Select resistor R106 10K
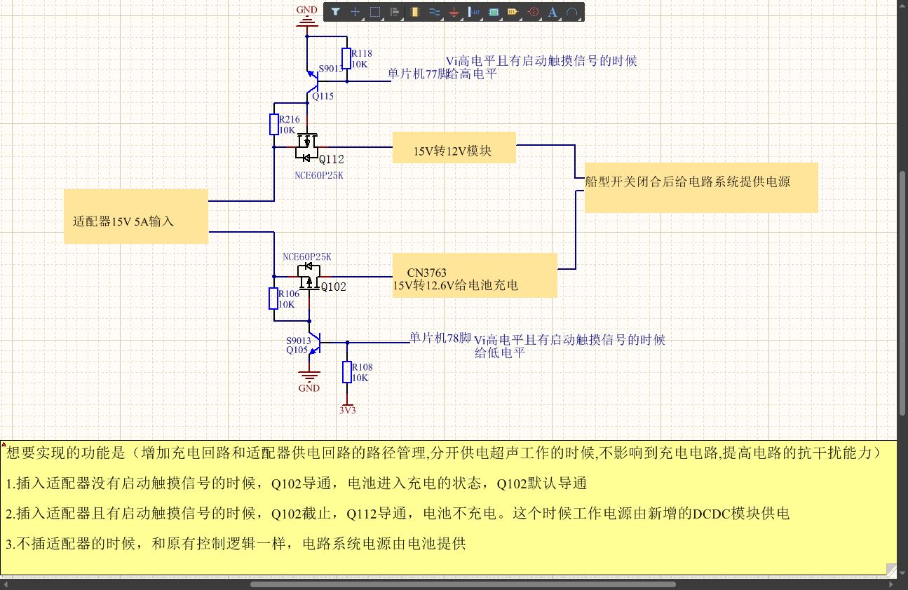 pyautogui.click(x=274, y=299)
